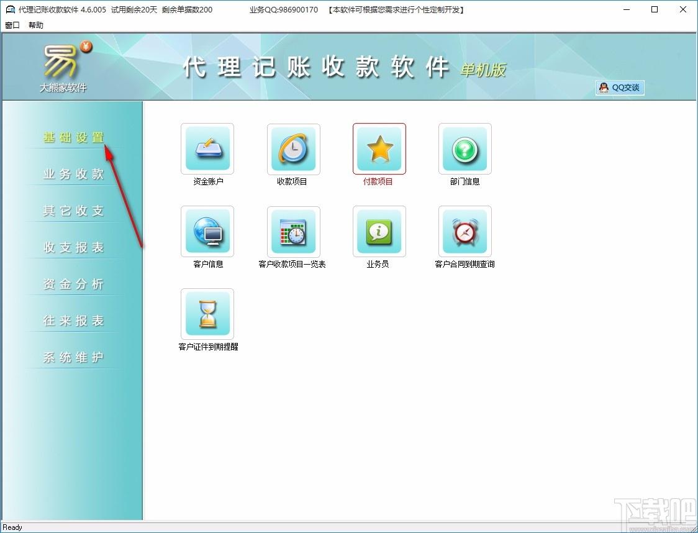Open the 付款项目 star icon
The height and width of the screenshot is (533, 698).
coord(379,148)
